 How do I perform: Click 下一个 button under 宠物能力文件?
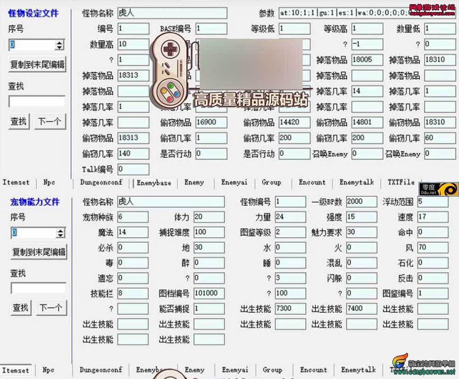tap(51, 308)
